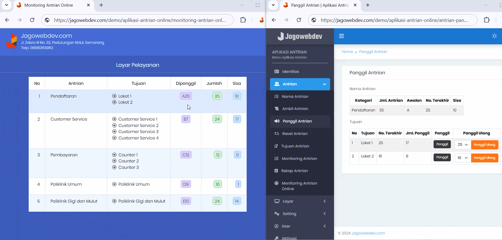The image size is (502, 240).
Task: Click the Sisa badge showing 17
Action: (x=237, y=119)
